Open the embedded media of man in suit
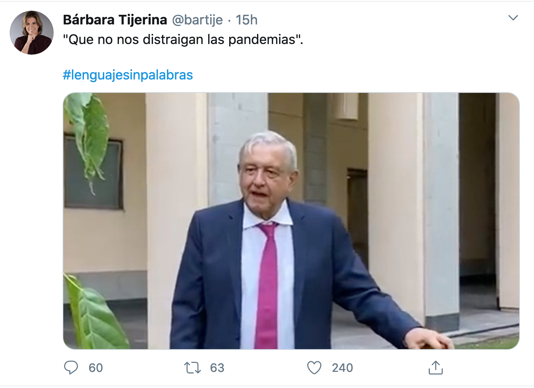 pos(291,221)
